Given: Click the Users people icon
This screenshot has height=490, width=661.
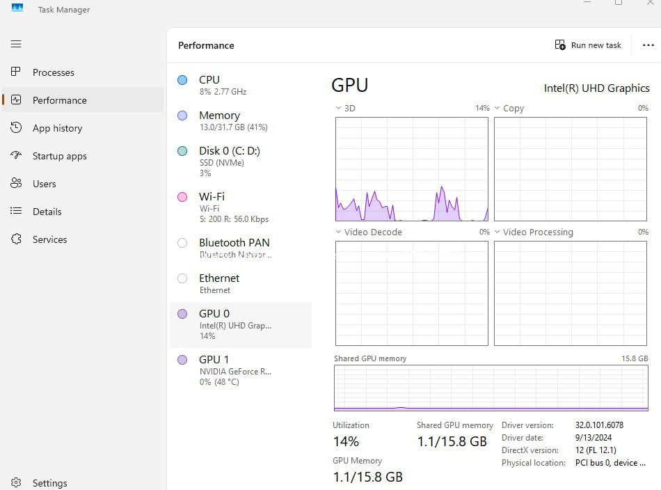Looking at the screenshot, I should (x=16, y=183).
